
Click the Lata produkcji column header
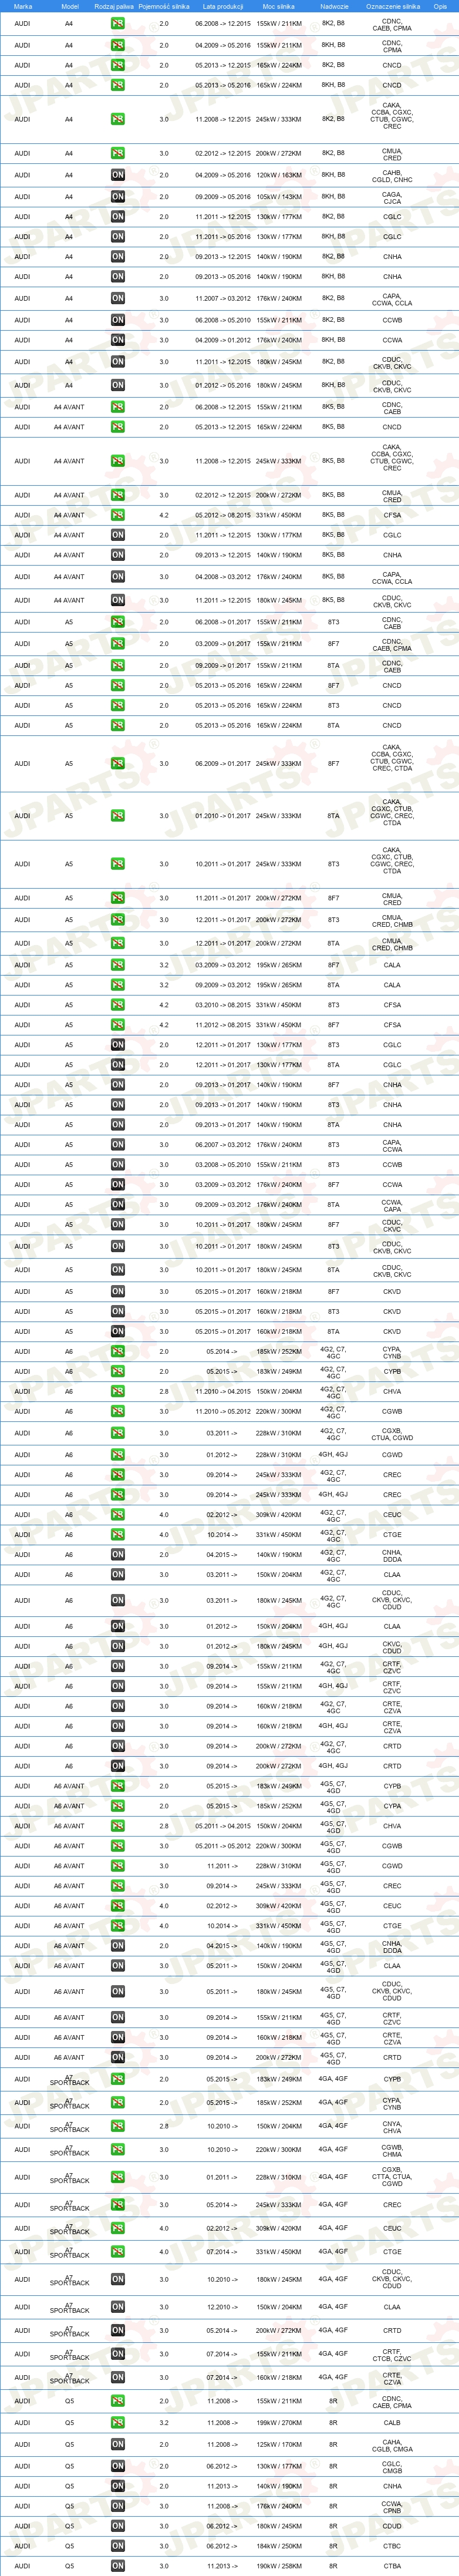[223, 6]
